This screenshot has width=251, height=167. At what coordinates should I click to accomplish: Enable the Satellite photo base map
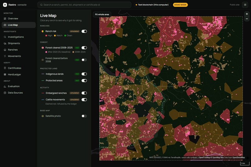(x=84, y=116)
